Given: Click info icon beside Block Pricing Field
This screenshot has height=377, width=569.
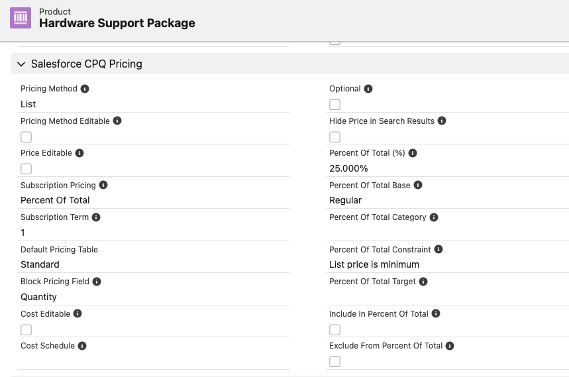Looking at the screenshot, I should coord(97,282).
